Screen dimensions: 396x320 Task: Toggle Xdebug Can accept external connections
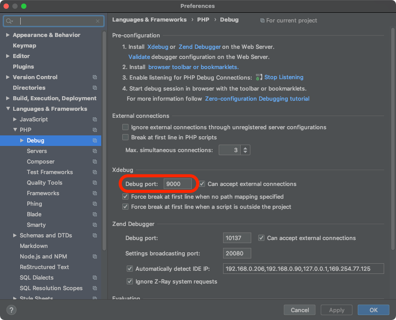point(202,184)
